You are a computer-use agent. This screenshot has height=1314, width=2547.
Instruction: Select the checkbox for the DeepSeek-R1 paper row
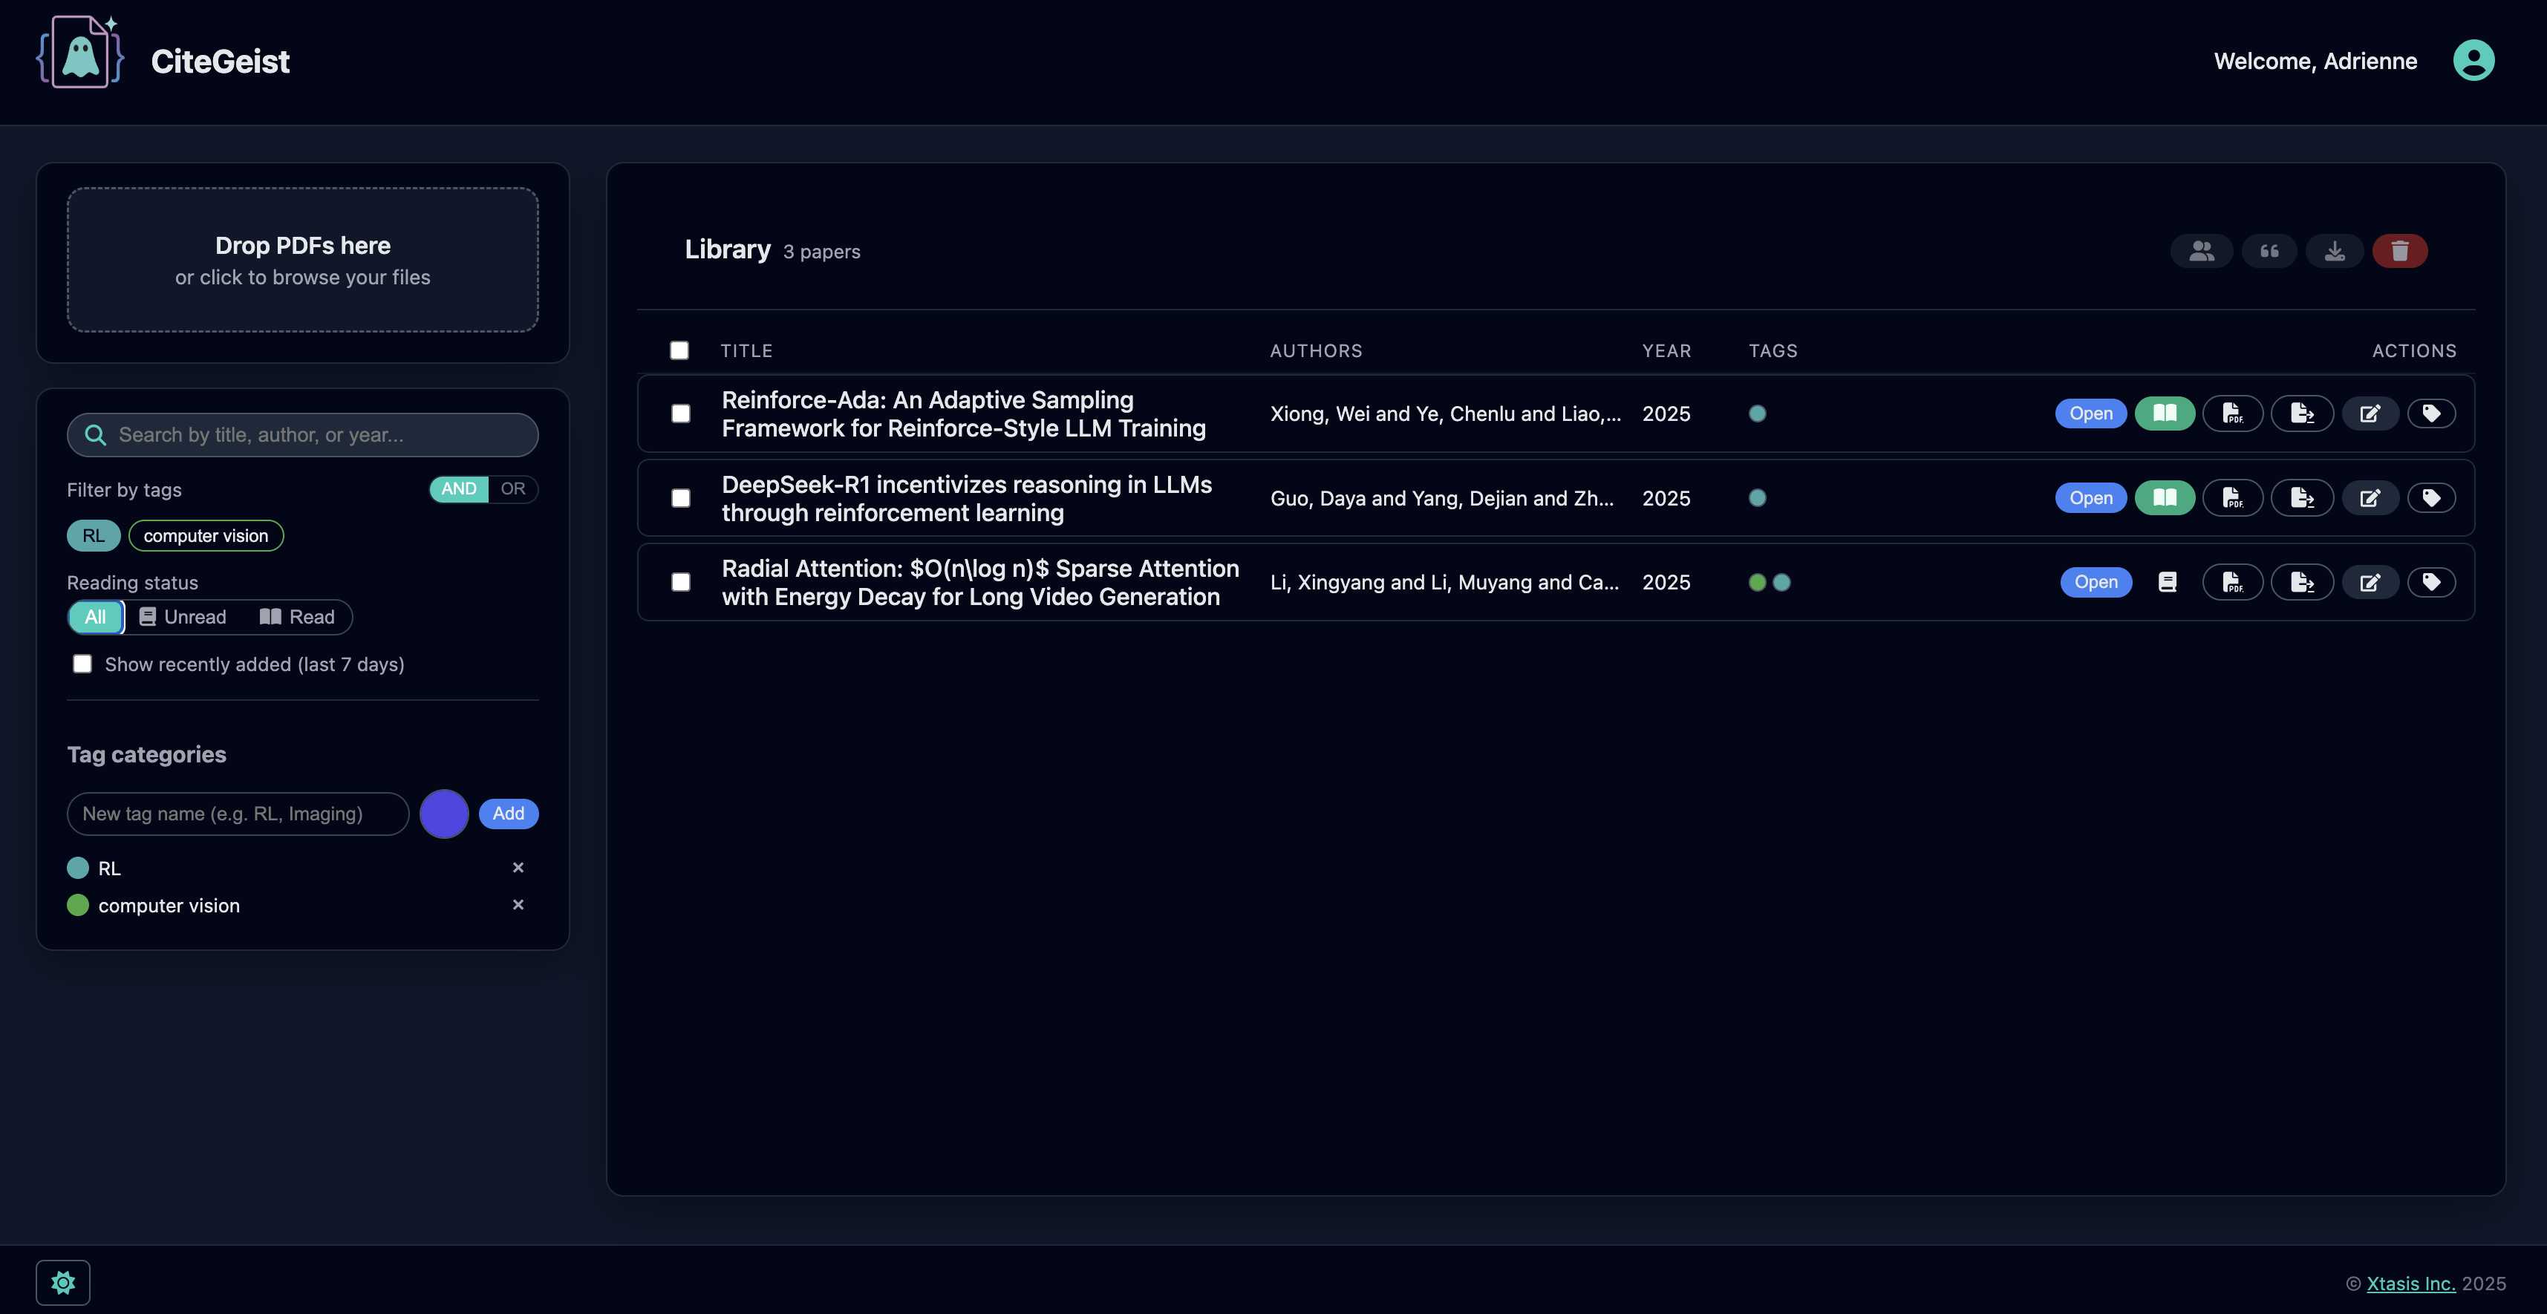pos(680,498)
